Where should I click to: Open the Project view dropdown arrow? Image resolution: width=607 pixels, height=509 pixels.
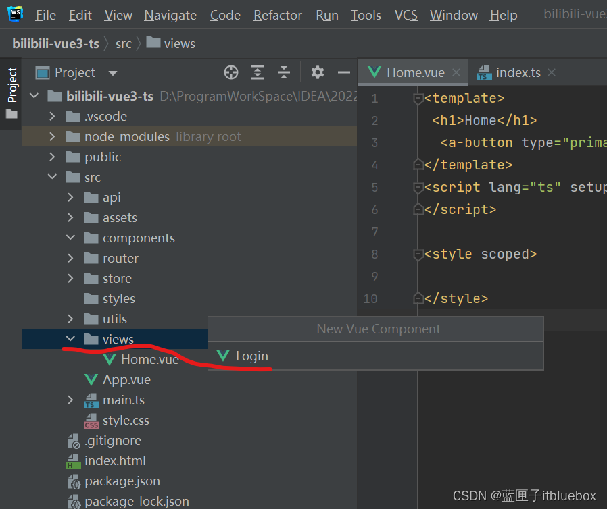coord(113,73)
